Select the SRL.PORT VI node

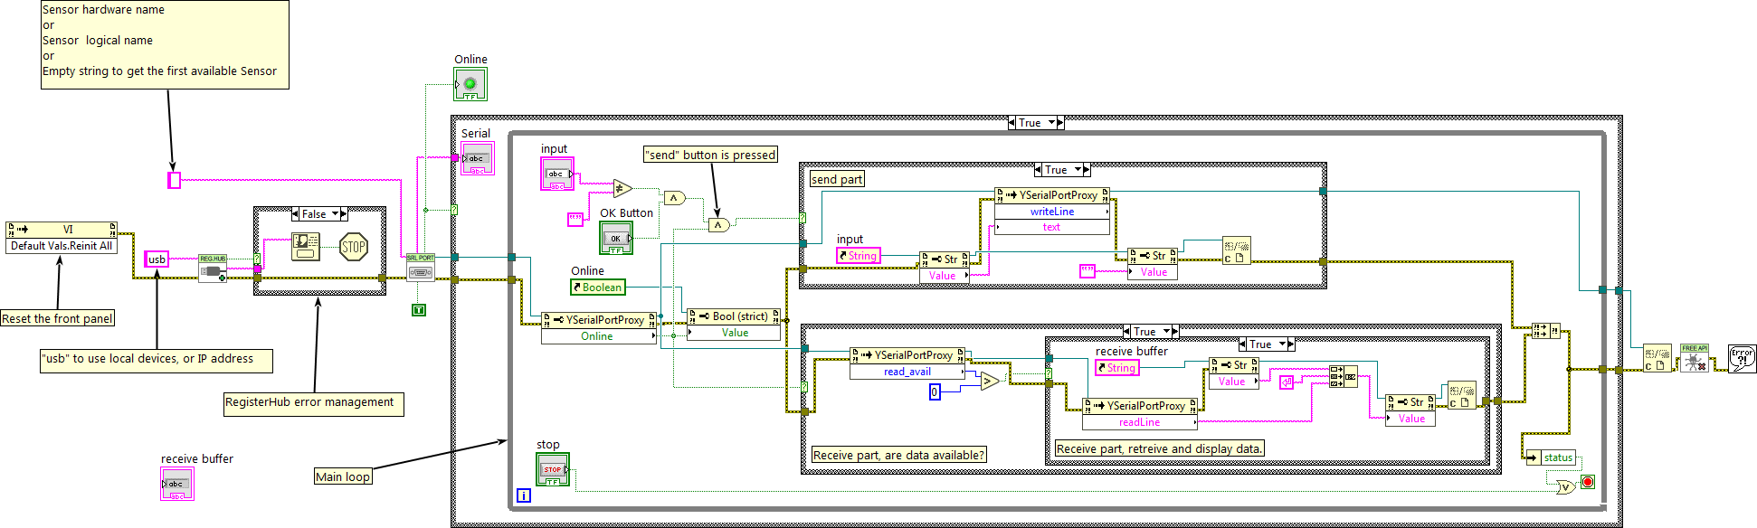tap(420, 268)
